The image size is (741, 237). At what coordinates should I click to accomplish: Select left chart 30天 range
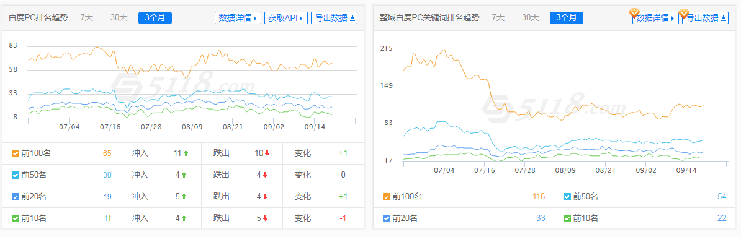tap(119, 18)
